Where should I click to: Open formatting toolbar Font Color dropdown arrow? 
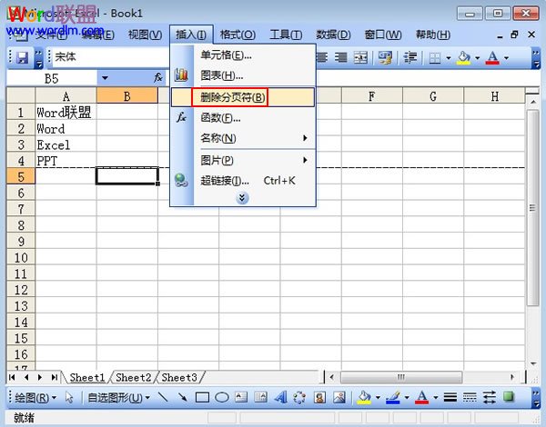506,58
